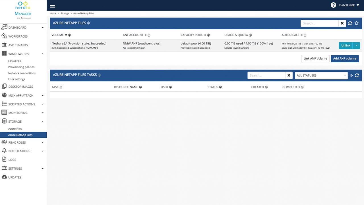Click the Scripted Actions list icon
The height and width of the screenshot is (205, 364).
[x=4, y=104]
